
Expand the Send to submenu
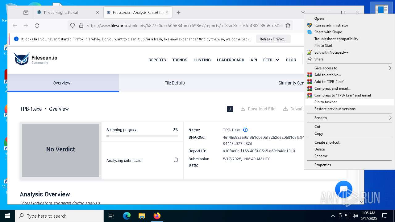pyautogui.click(x=349, y=118)
